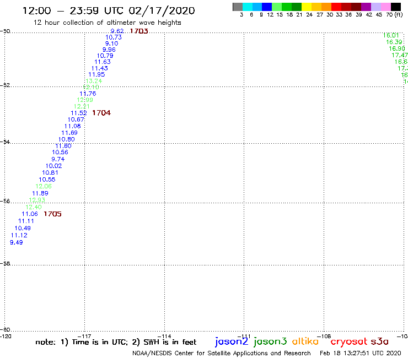
Task: Select the cryosat satellite legend label
Action: tap(349, 341)
